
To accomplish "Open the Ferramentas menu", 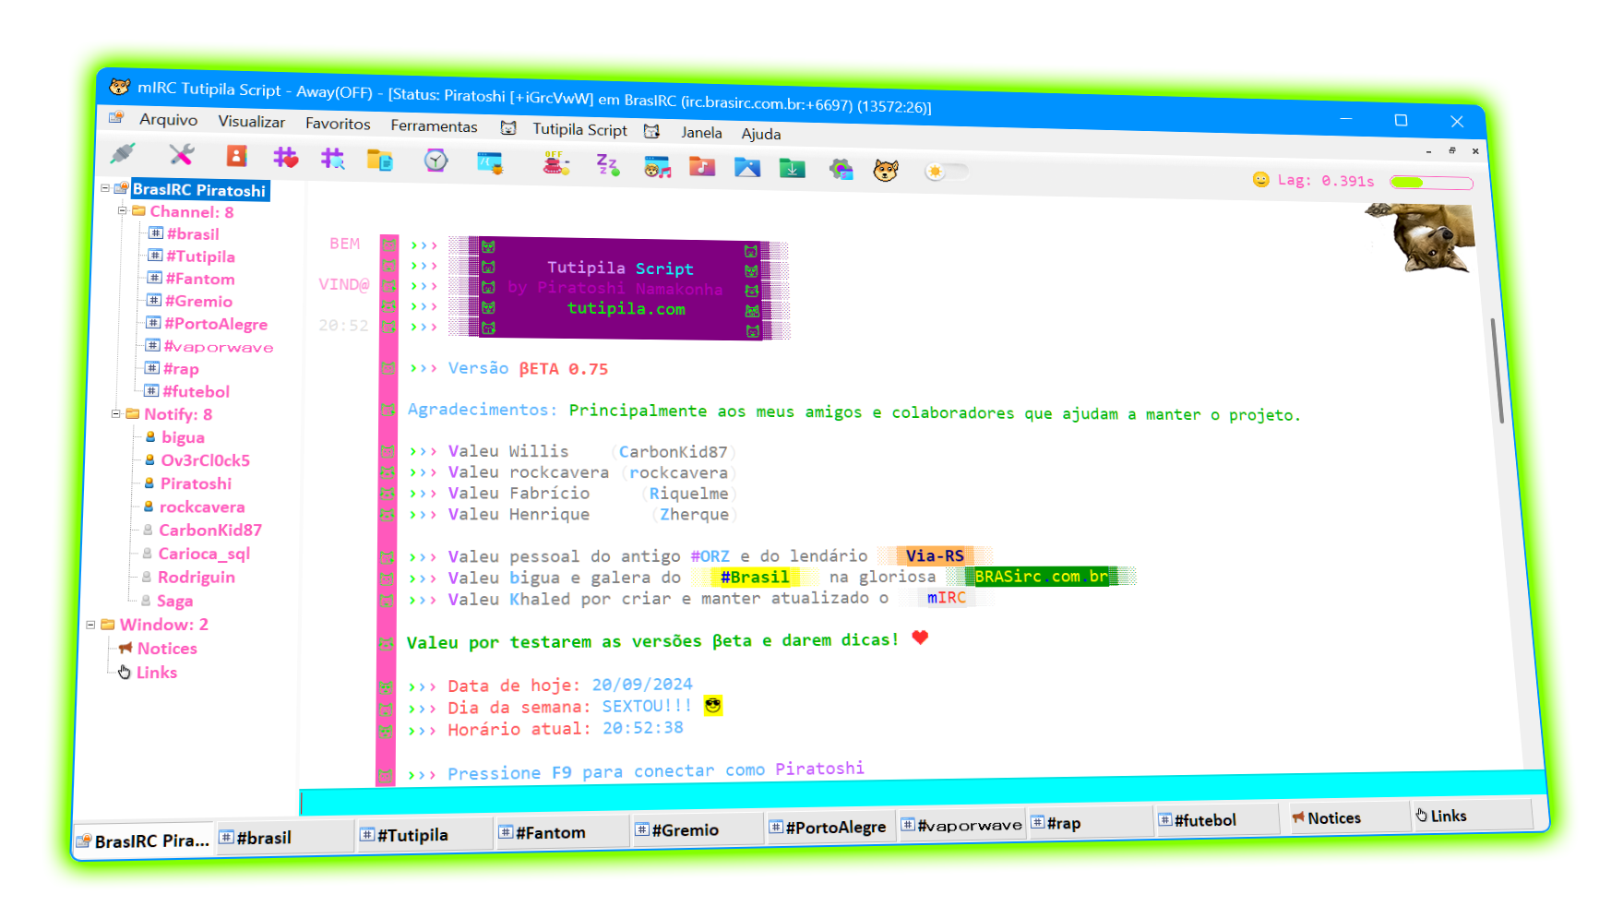I will pyautogui.click(x=434, y=125).
